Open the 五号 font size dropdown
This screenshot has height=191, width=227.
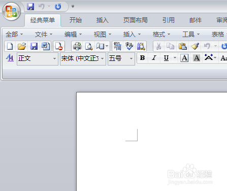[x=121, y=58]
